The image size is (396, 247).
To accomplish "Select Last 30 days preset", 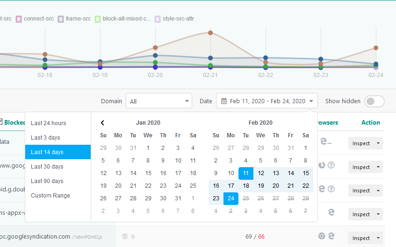I will pos(48,167).
